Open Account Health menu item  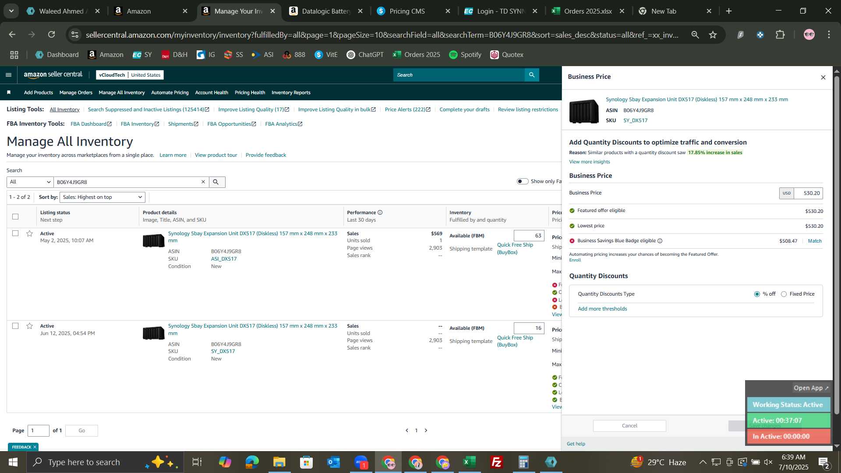(x=212, y=92)
